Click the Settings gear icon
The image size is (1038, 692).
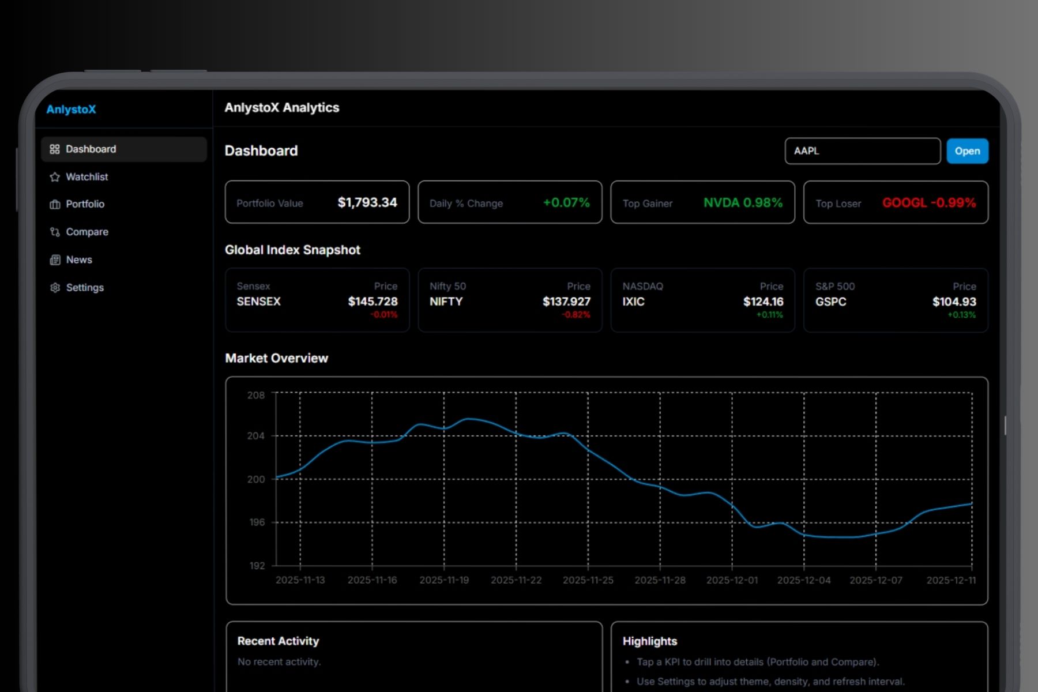pos(55,288)
